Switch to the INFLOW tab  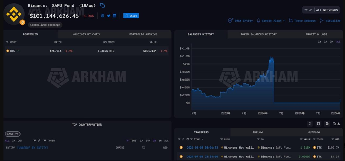coord(258,132)
